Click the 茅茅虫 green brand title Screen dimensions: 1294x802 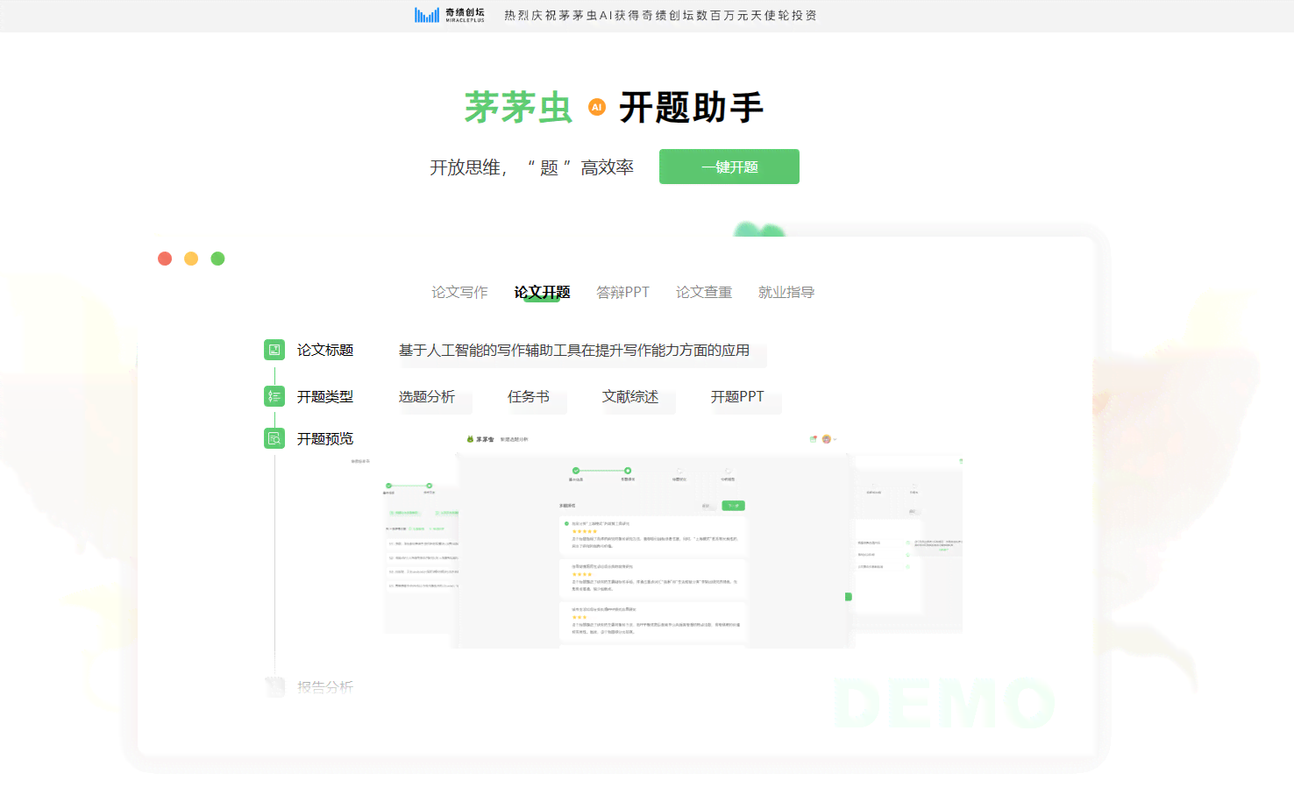pyautogui.click(x=518, y=108)
